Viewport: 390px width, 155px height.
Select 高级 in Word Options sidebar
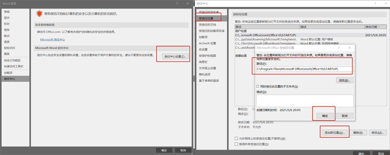[x=16, y=54]
